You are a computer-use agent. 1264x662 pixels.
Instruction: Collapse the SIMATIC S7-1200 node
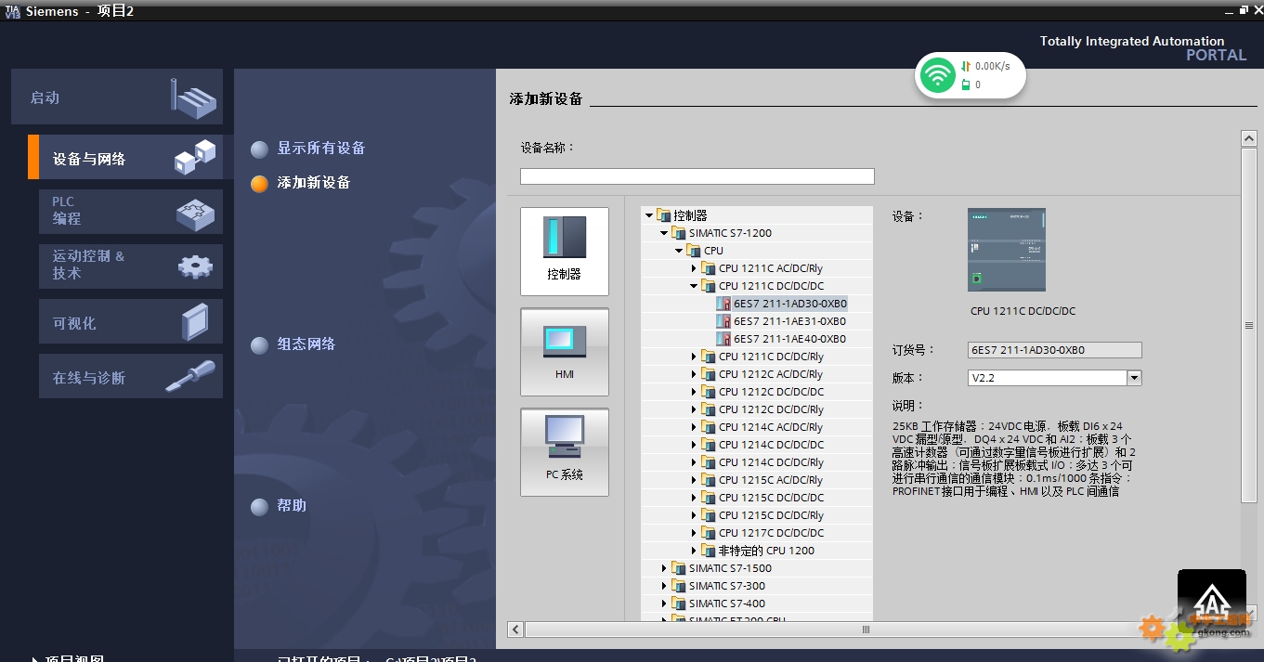pos(664,233)
